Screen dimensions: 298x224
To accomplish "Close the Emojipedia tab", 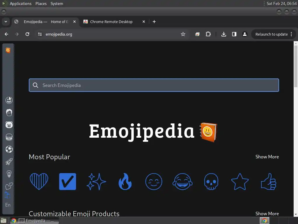I will [x=74, y=22].
